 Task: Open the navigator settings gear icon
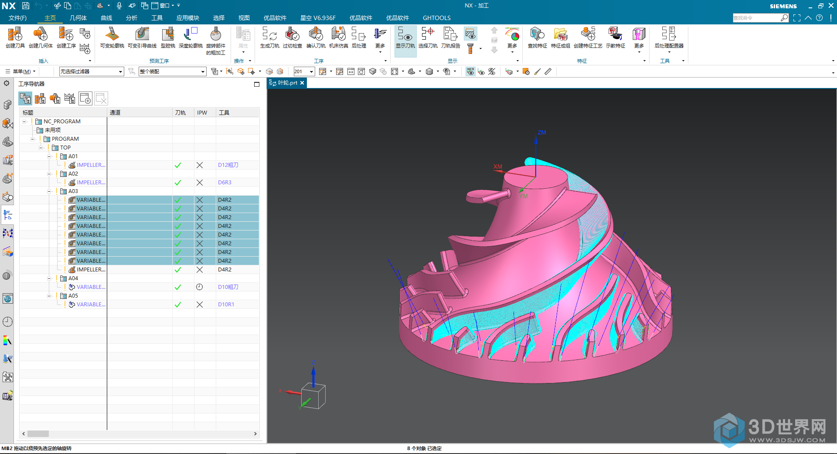click(7, 83)
